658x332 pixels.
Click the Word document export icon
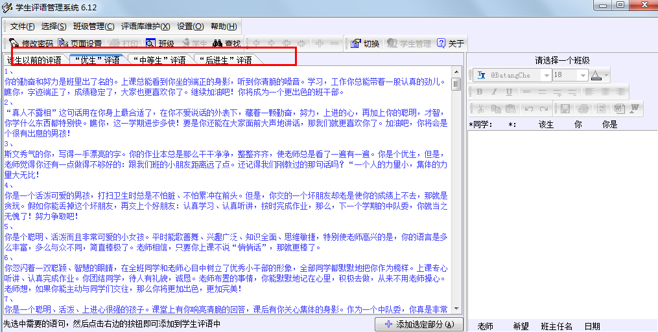(x=619, y=109)
